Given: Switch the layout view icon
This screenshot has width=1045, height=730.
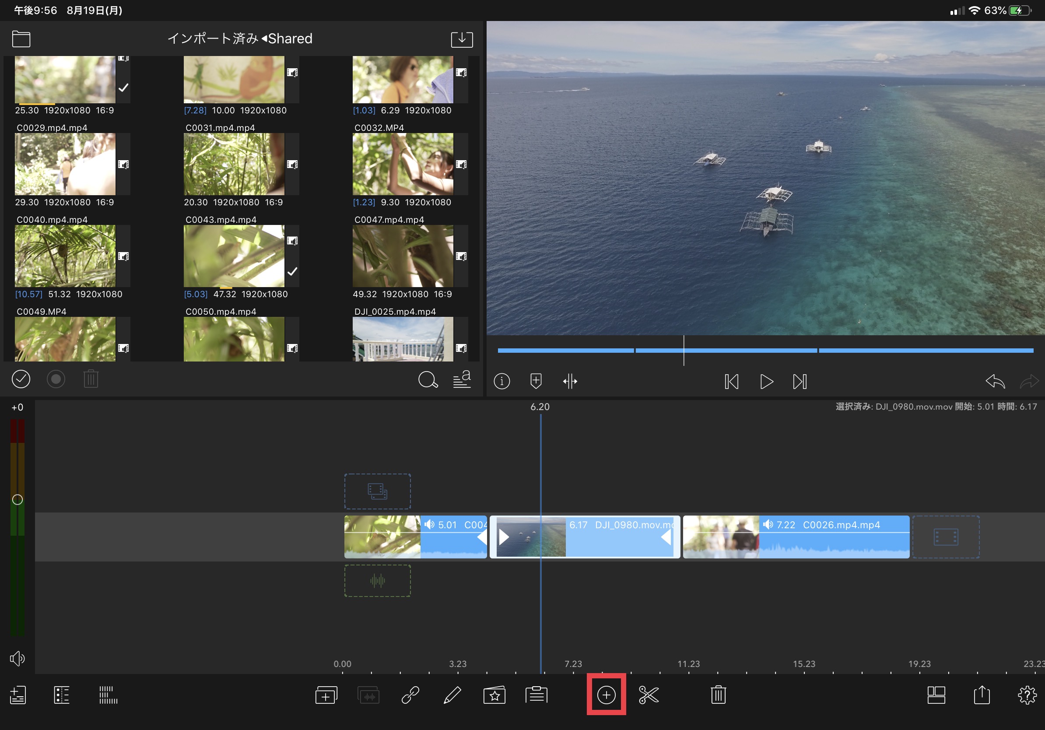Looking at the screenshot, I should tap(936, 695).
